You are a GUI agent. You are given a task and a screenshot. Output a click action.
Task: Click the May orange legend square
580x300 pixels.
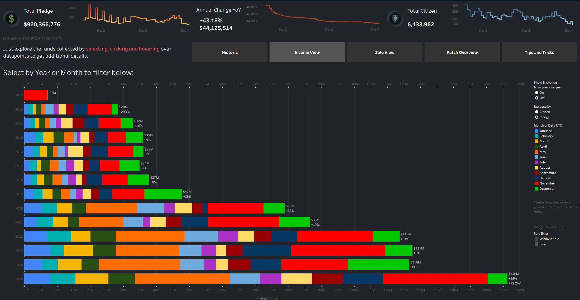point(536,152)
